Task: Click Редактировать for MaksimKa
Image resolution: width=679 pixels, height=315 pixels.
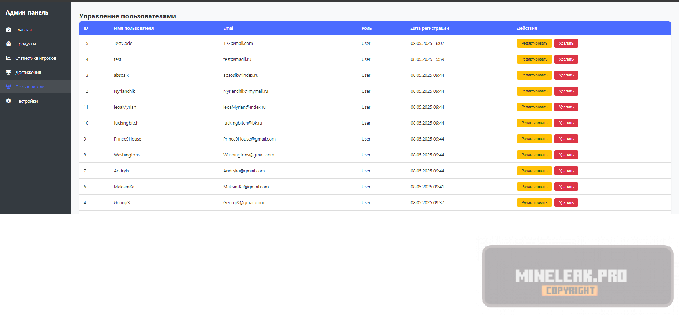Action: [534, 187]
